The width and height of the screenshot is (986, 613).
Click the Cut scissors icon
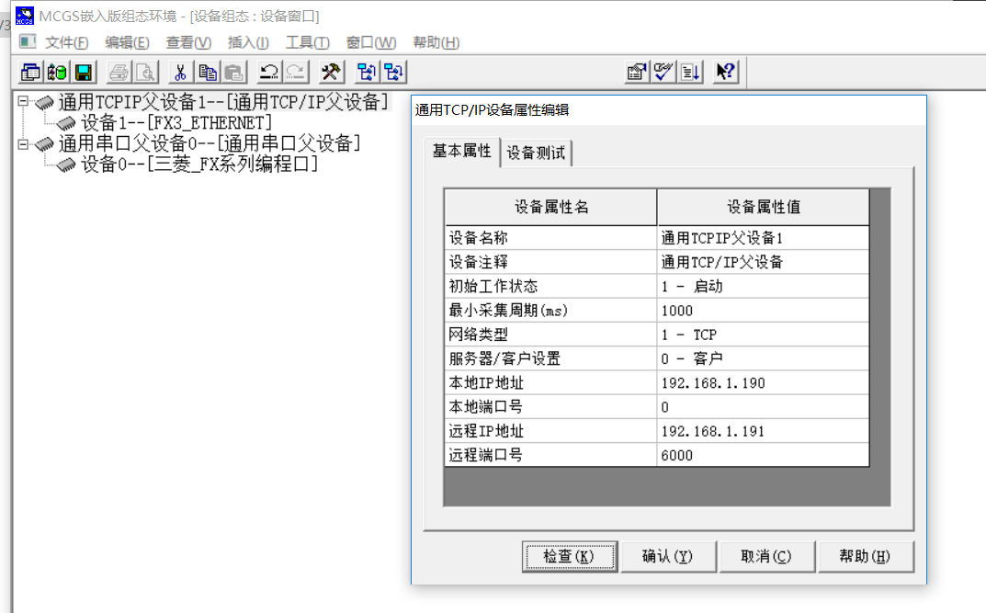point(181,72)
